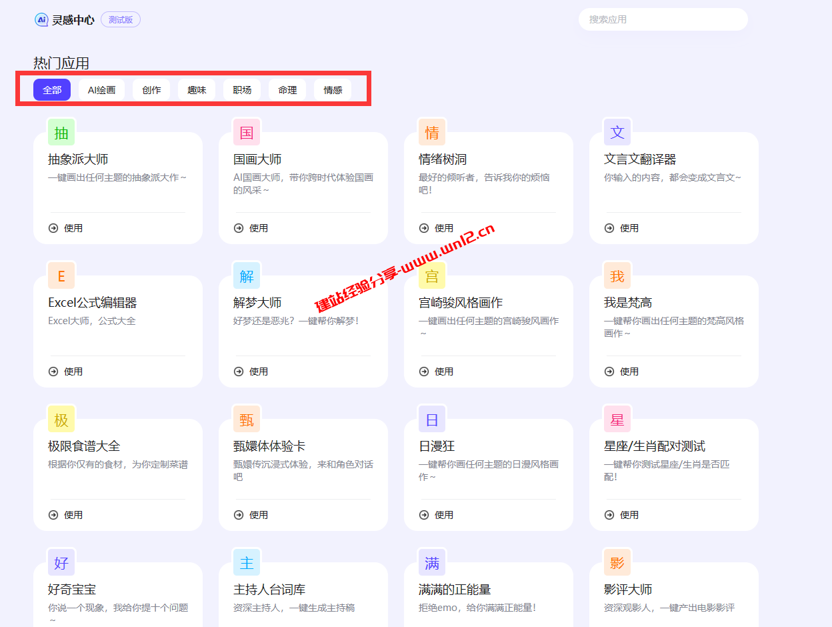The image size is (832, 627).
Task: Click the 宫崎骏风格画作 app icon
Action: click(x=432, y=275)
